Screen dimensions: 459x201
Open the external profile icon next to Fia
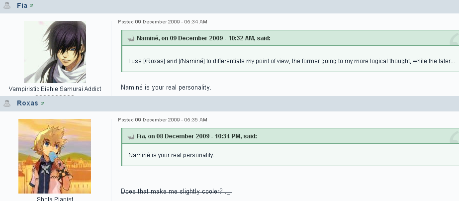click(x=31, y=5)
